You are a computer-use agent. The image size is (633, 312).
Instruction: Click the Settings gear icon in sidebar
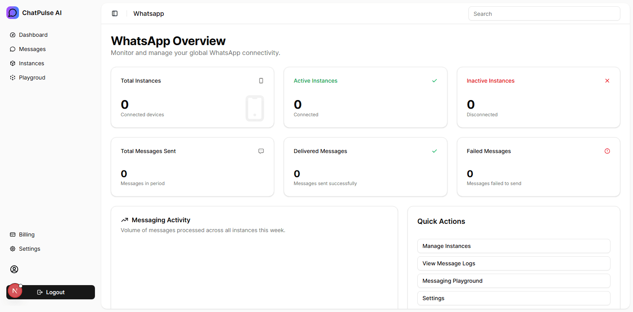(13, 249)
